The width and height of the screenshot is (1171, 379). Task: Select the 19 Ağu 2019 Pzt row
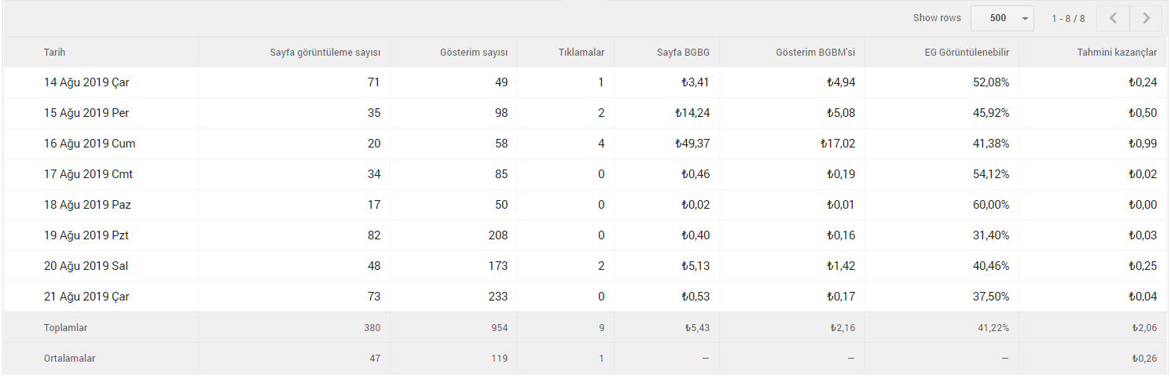click(x=585, y=235)
